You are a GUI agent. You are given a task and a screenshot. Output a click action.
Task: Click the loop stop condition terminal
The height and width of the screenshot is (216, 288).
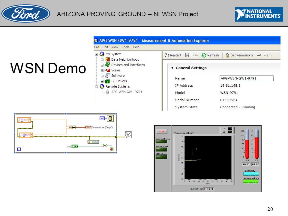pyautogui.click(x=112, y=149)
